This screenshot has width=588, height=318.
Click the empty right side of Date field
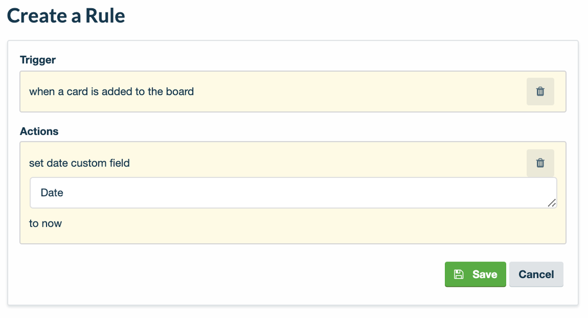pyautogui.click(x=442, y=193)
